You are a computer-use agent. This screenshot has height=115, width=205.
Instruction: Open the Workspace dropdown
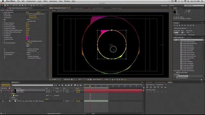coord(176,6)
